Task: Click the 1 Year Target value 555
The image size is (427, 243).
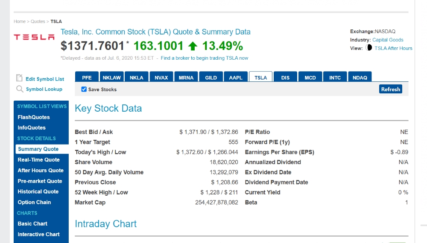Action: (234, 142)
